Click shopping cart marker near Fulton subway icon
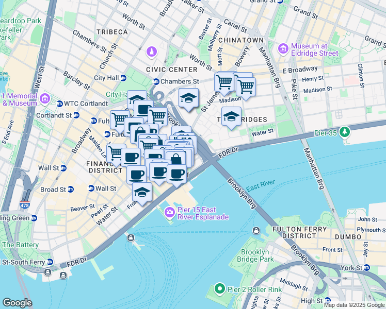Viewport: 386px width, 309px height. [119, 119]
